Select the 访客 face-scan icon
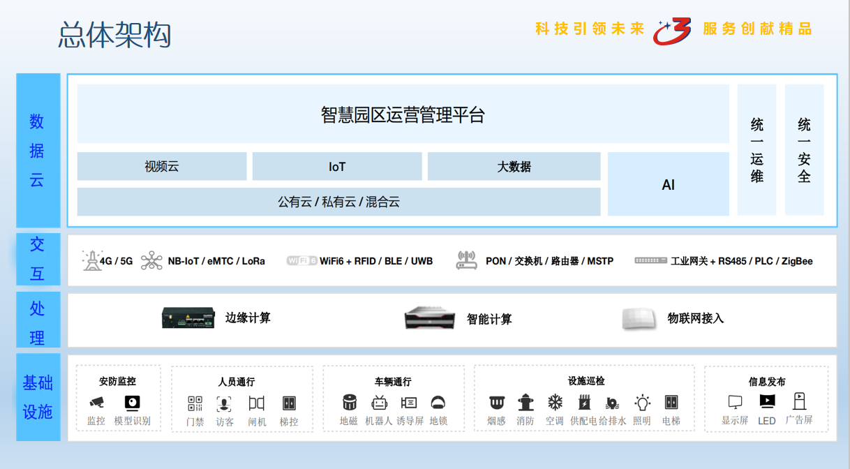The image size is (850, 469). (224, 403)
